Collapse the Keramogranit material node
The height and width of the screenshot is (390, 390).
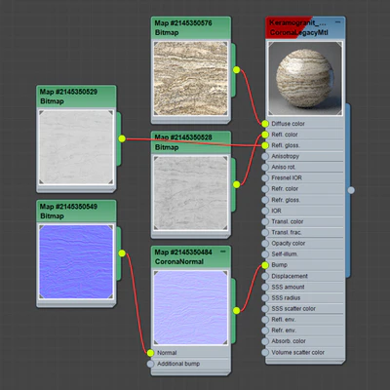pyautogui.click(x=338, y=22)
